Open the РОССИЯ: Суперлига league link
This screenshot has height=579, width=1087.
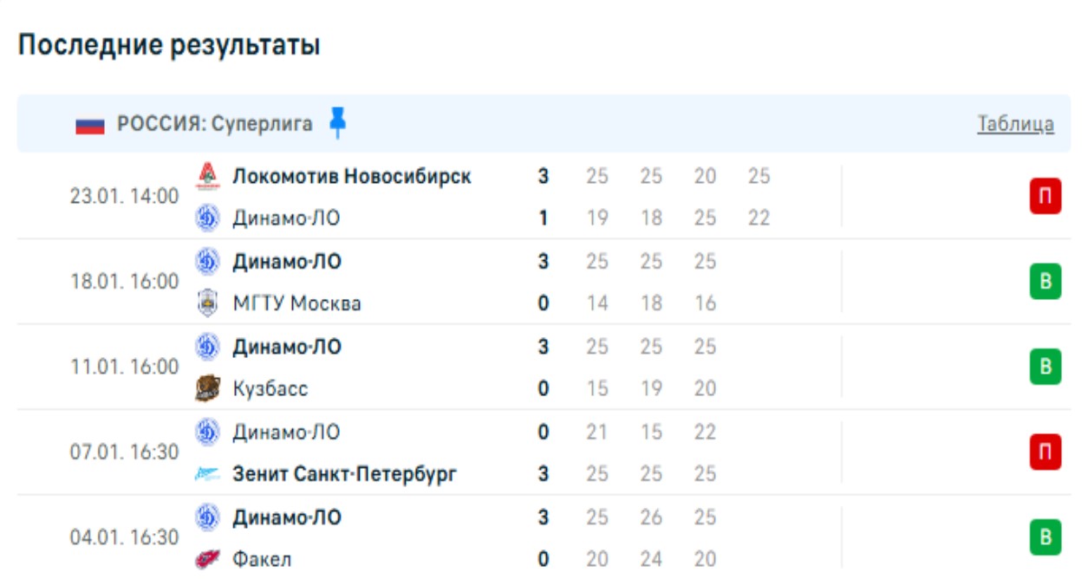click(x=215, y=124)
